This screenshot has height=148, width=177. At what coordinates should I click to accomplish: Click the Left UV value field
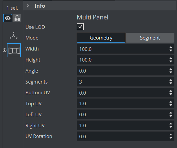coord(123,114)
